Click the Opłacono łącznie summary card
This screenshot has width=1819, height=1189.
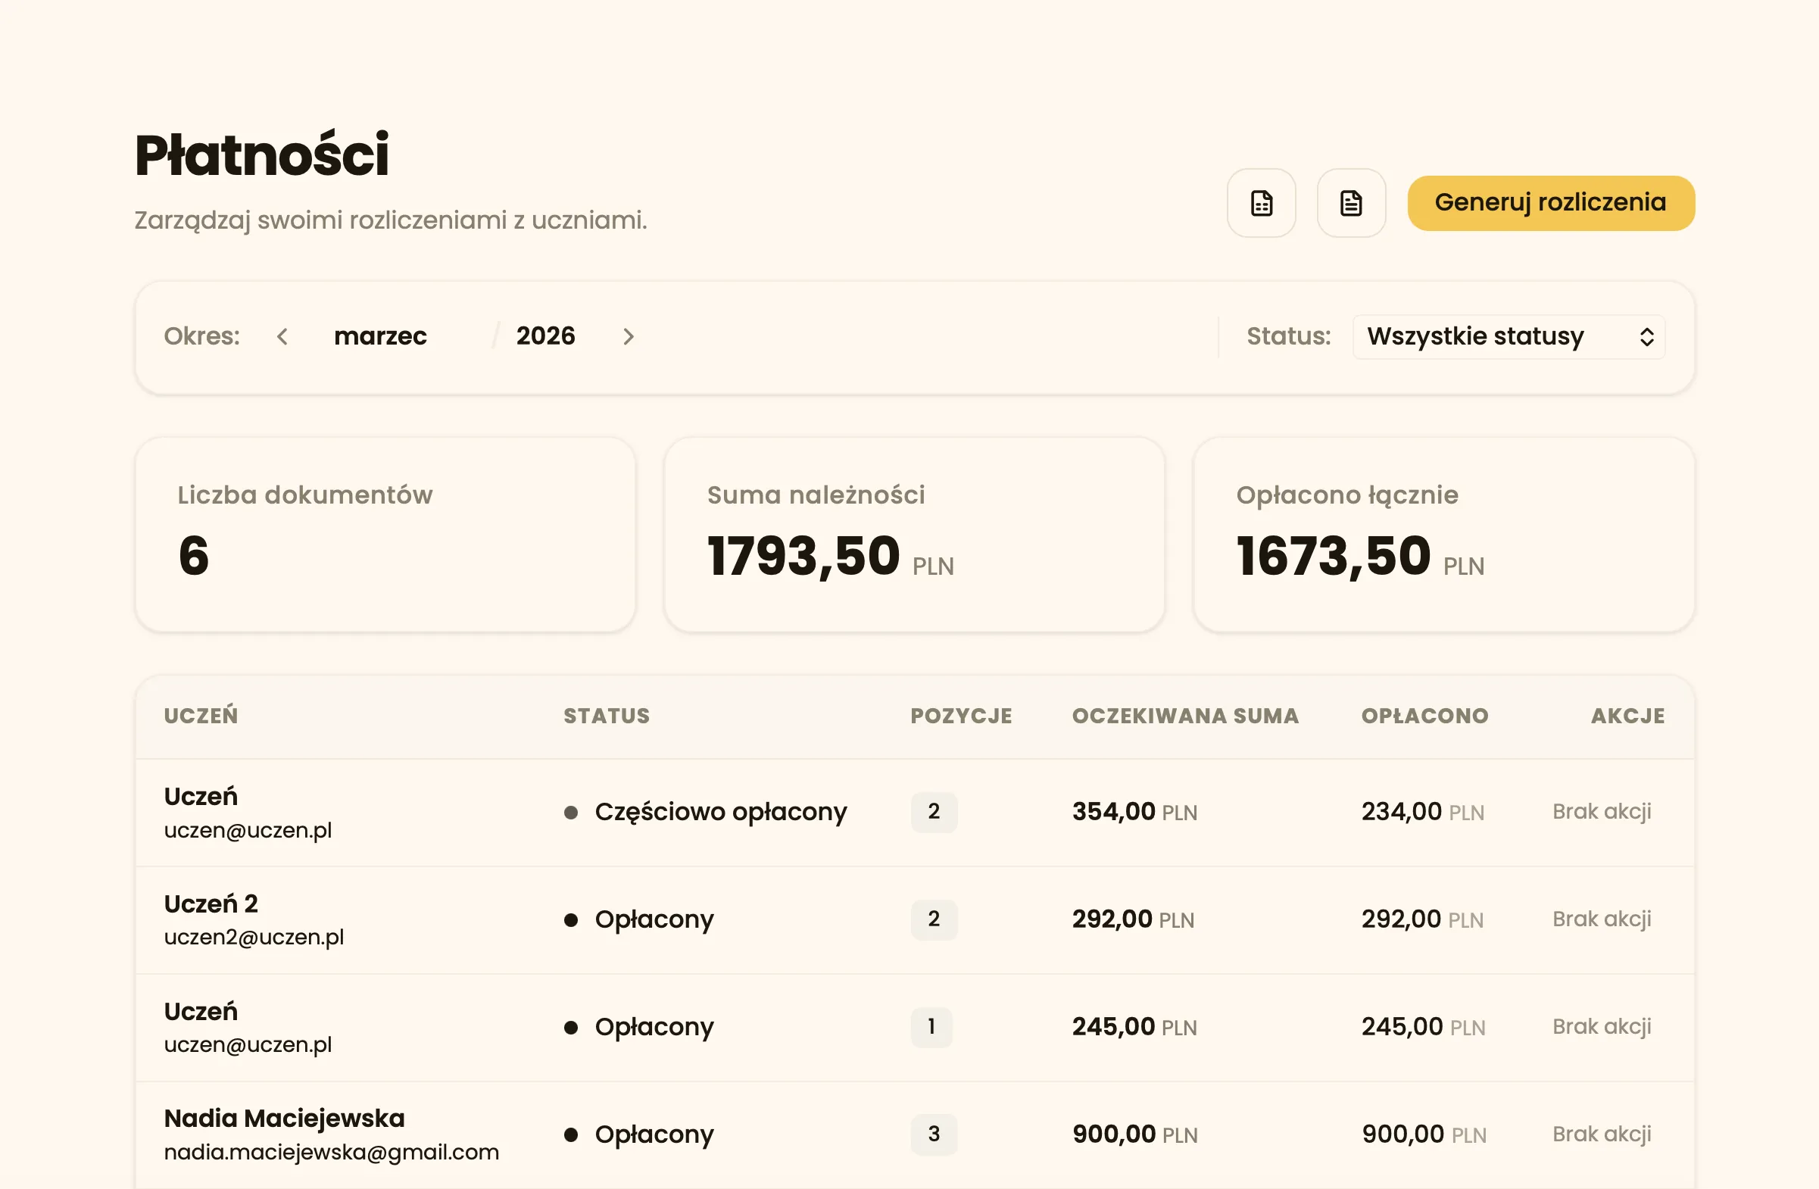1443,535
